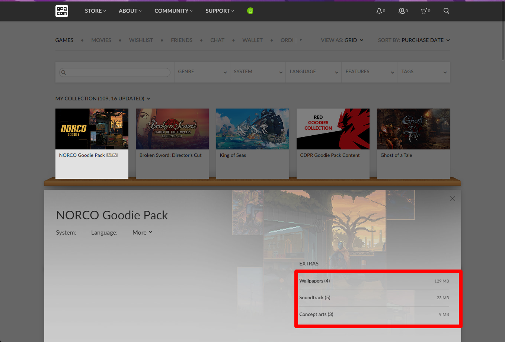Click the CDPR Goodie Pack Content title
Screen dimensions: 505x342
[330, 155]
